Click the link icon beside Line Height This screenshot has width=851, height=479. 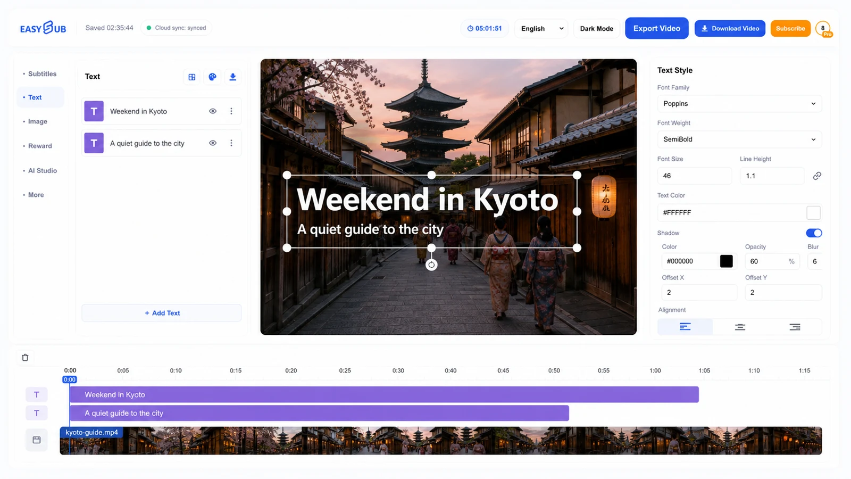817,176
